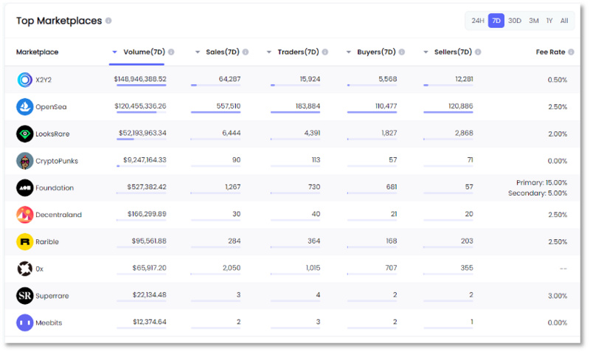The image size is (590, 352).
Task: Click the Foundation logo icon
Action: (25, 187)
